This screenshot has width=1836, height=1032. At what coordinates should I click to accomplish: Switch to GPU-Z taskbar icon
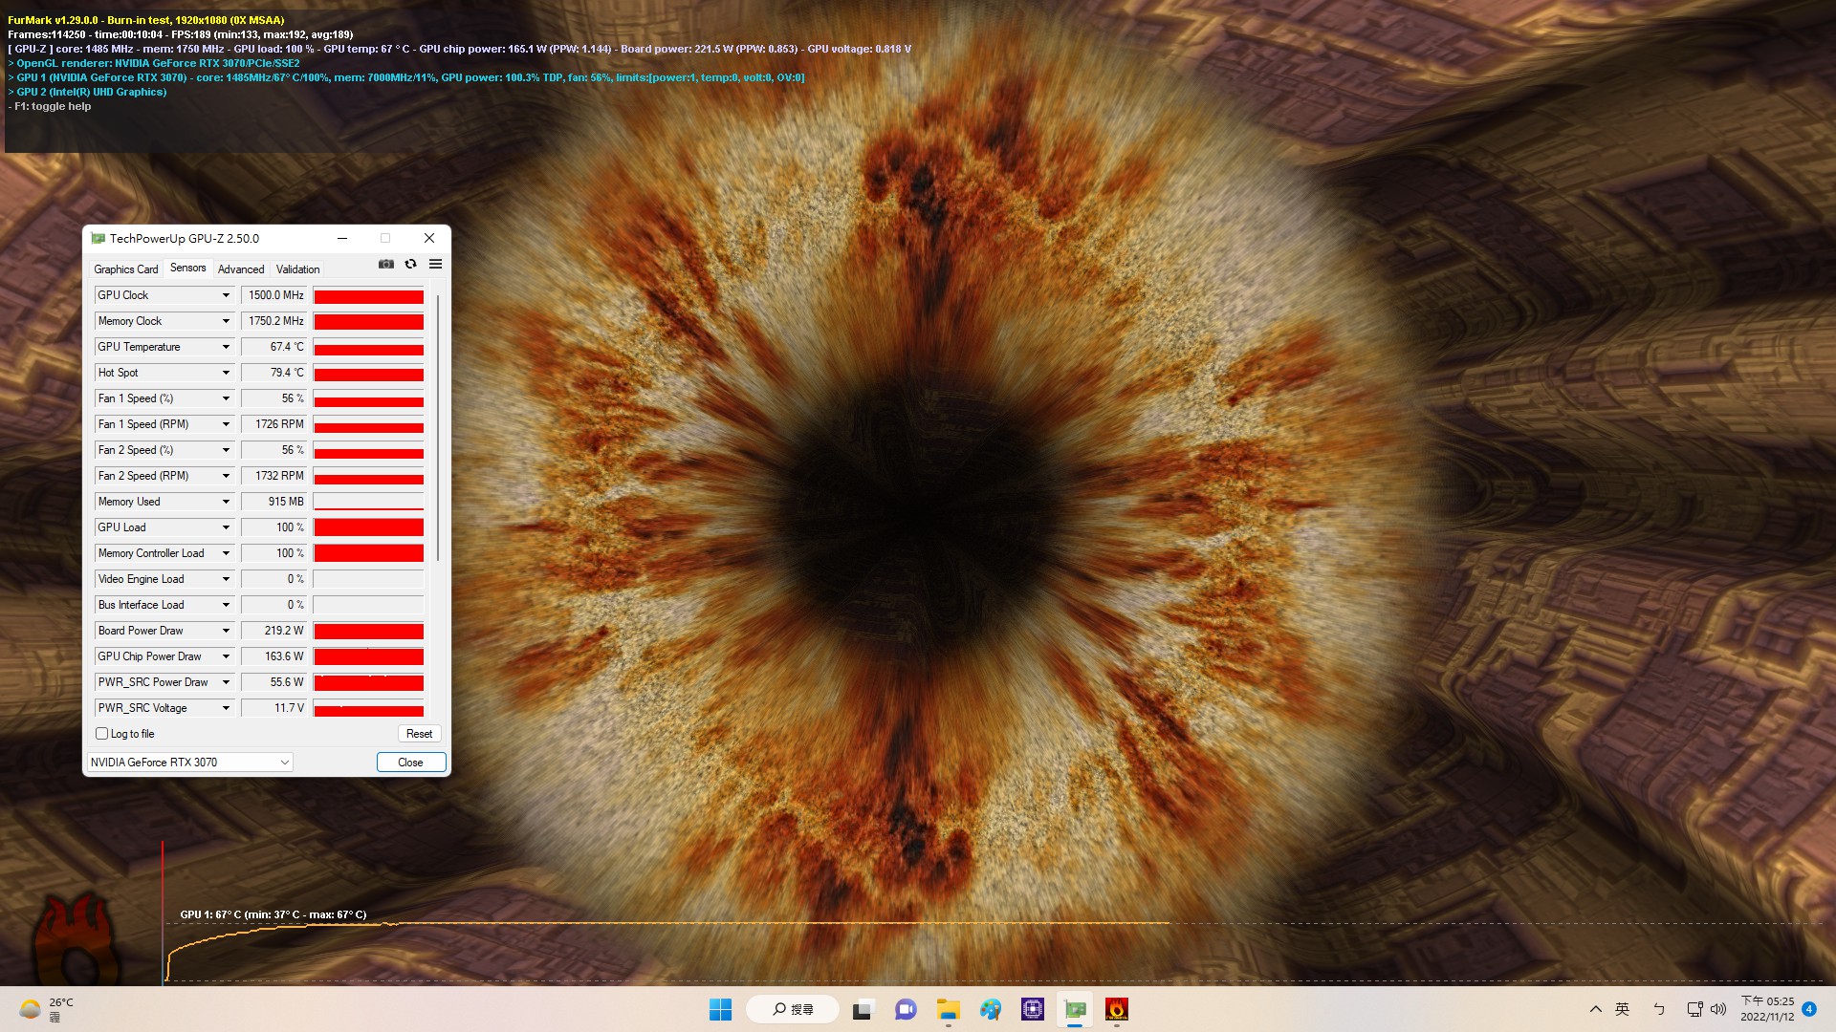click(1075, 1009)
